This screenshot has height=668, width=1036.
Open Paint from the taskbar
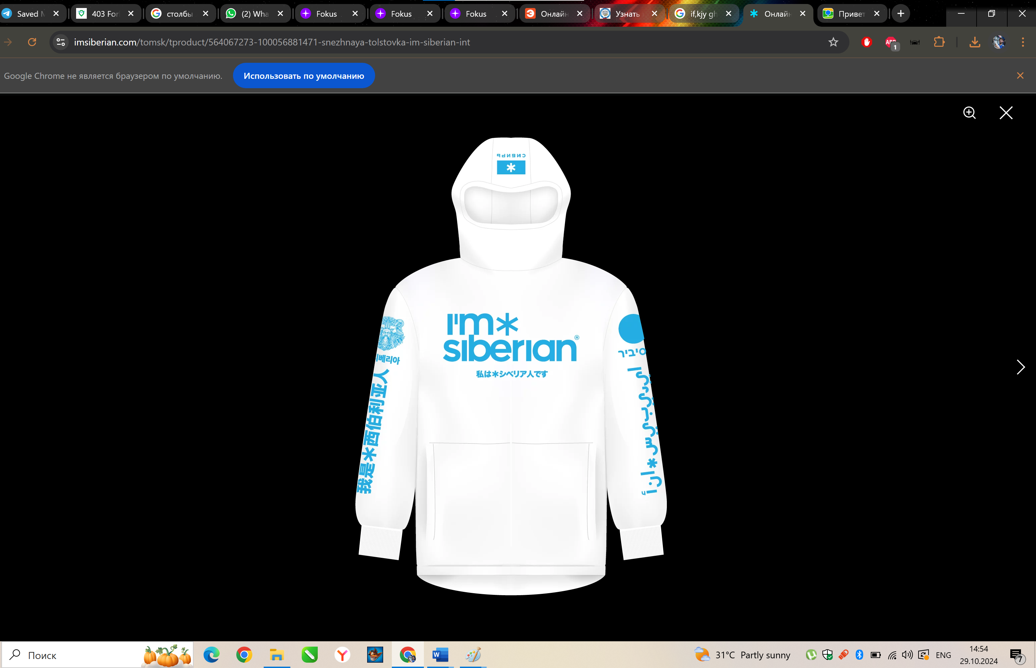[x=473, y=655]
